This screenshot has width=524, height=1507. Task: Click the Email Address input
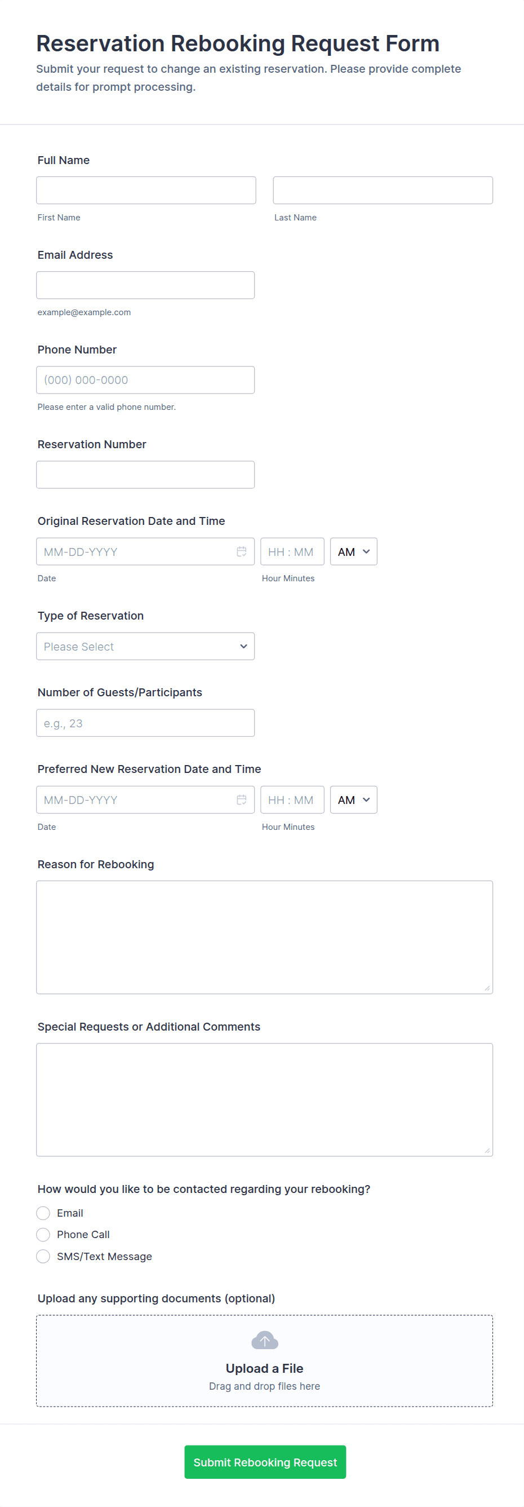[145, 285]
